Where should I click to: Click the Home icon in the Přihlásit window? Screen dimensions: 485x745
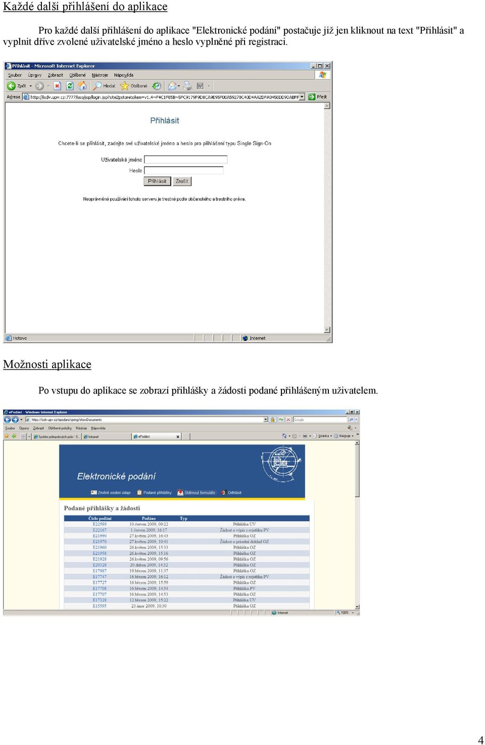(82, 86)
